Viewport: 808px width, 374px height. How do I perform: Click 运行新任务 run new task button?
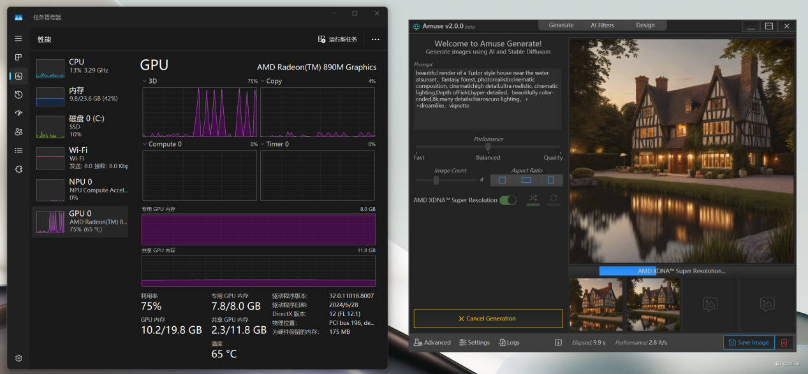(338, 40)
